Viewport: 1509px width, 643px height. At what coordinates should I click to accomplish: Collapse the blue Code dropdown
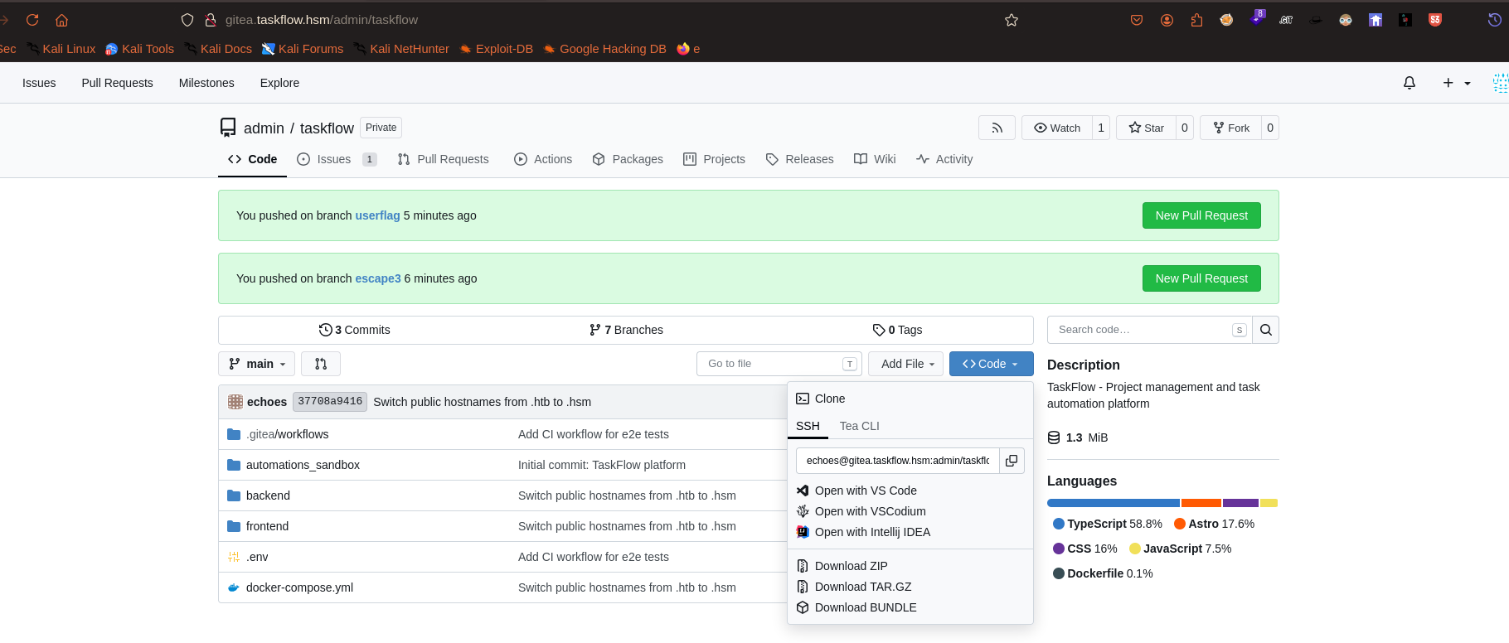pos(991,364)
